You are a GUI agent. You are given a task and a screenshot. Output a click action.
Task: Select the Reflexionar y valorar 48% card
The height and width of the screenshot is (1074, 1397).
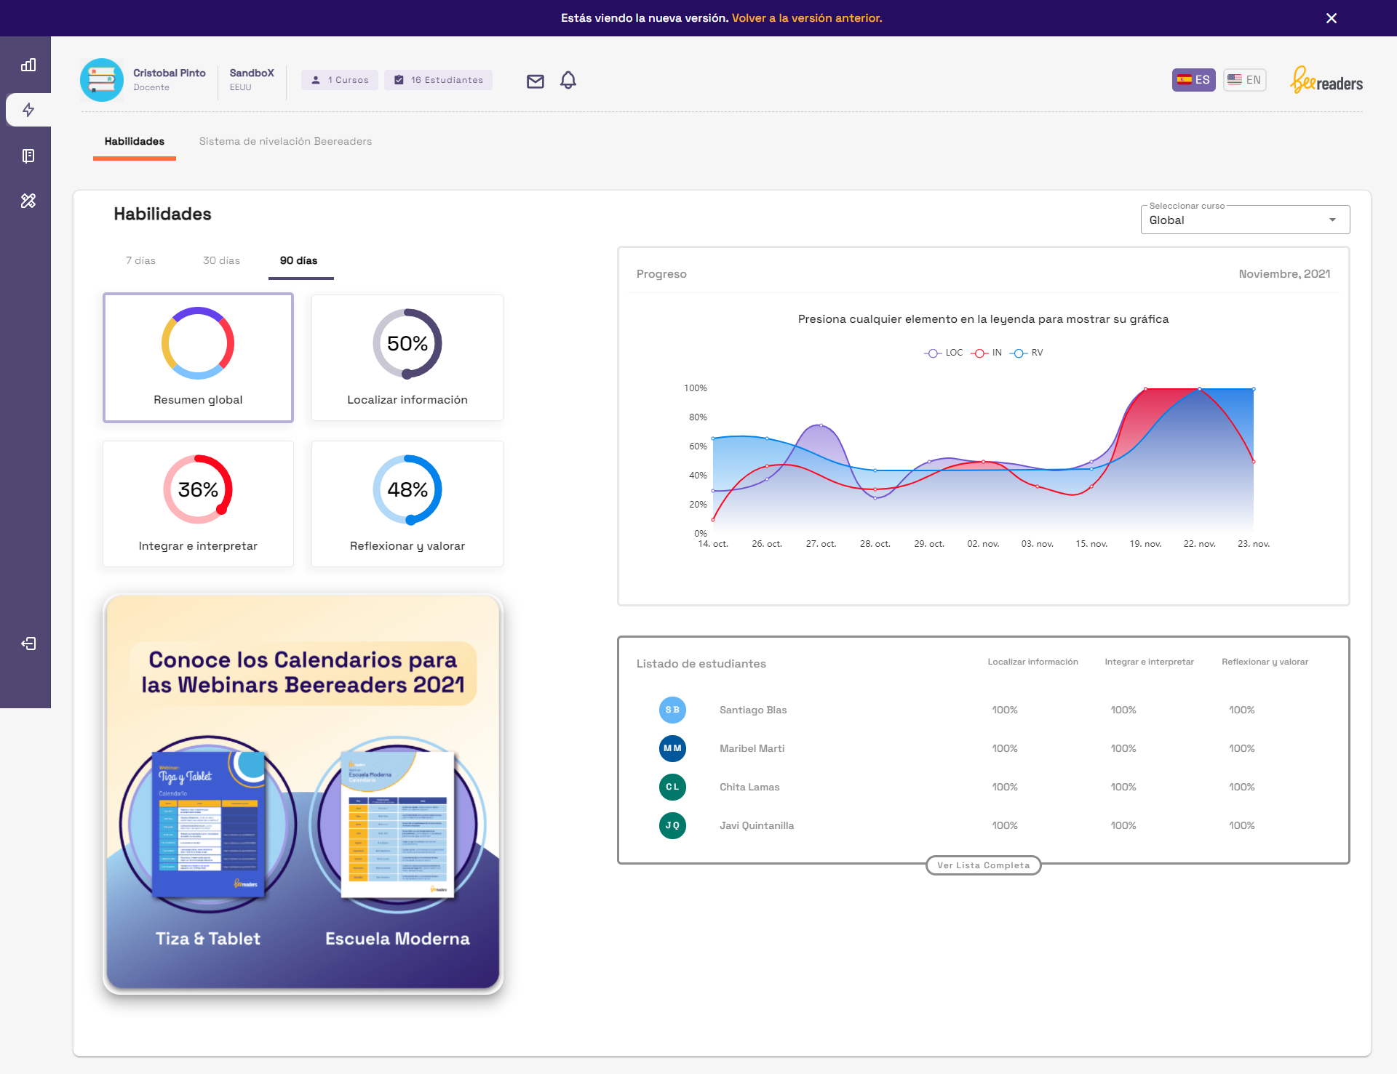(x=407, y=503)
